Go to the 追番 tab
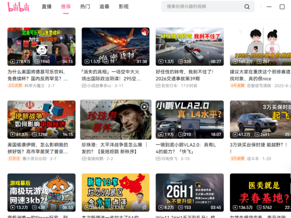 [104, 6]
